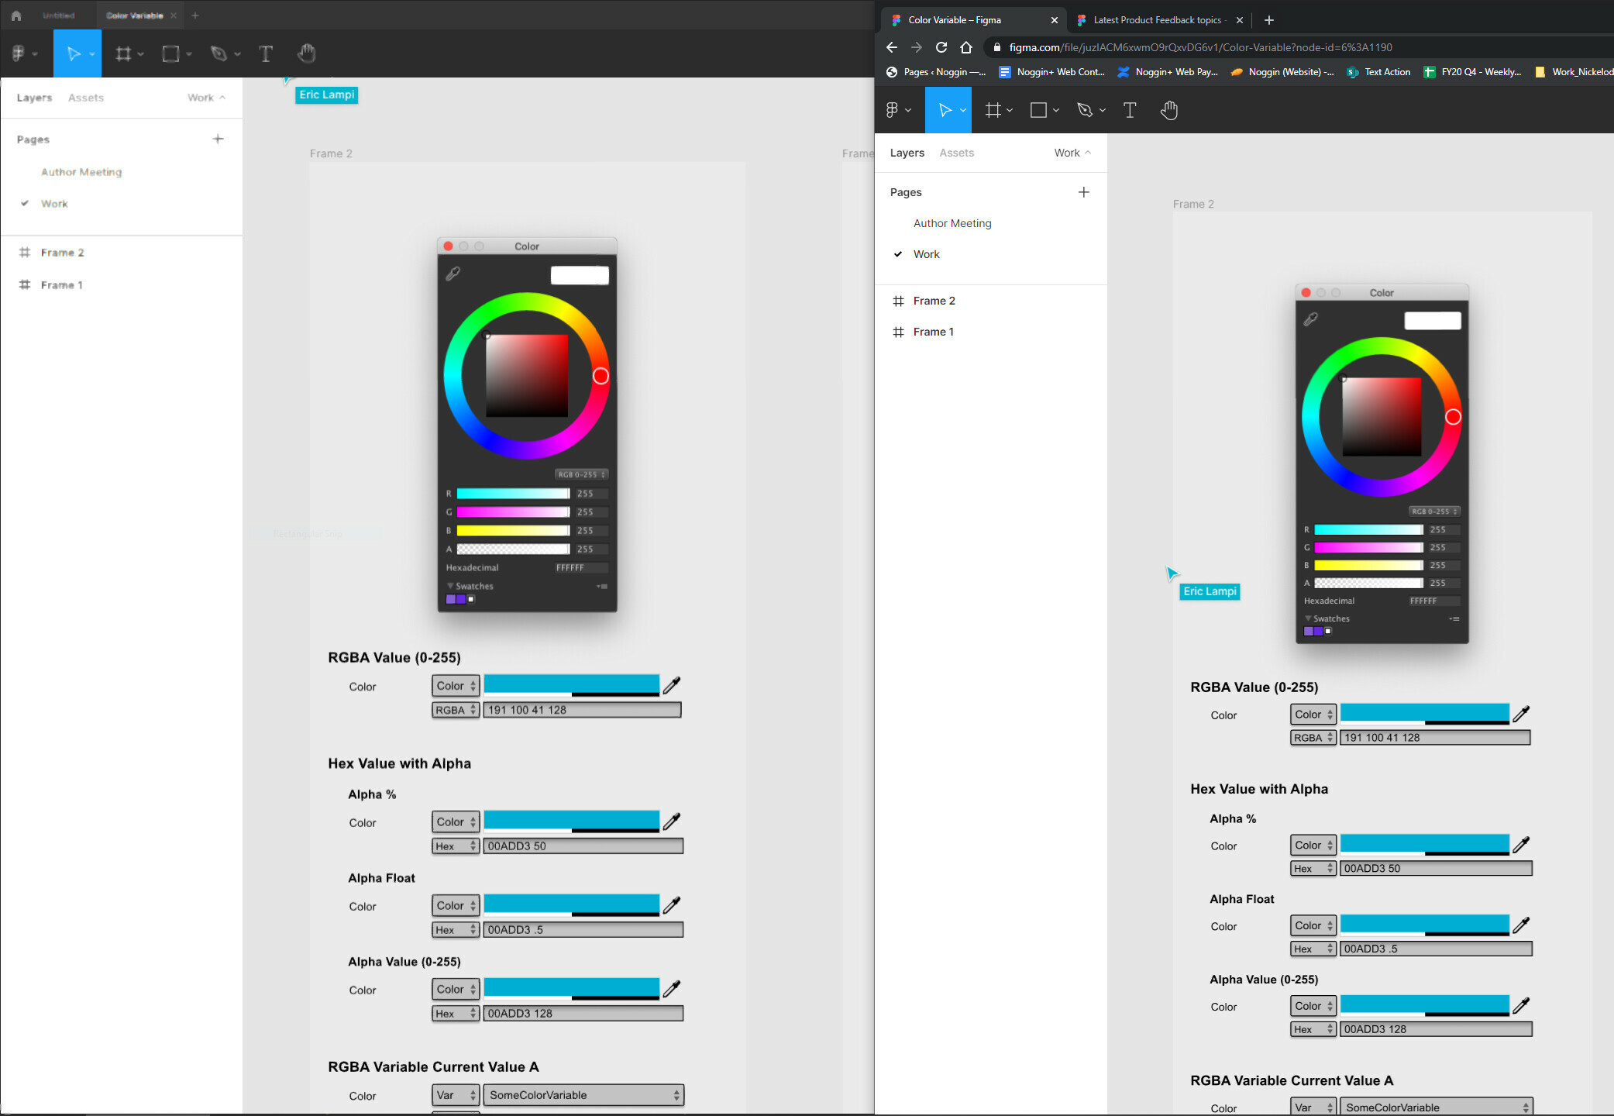The width and height of the screenshot is (1614, 1116).
Task: Switch to the Assets panel tab
Action: coord(86,97)
